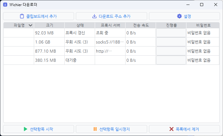The width and height of the screenshot is (223, 136).
Task: Click the 0 B/s speed in the 380.15 MB row
Action: (x=140, y=60)
